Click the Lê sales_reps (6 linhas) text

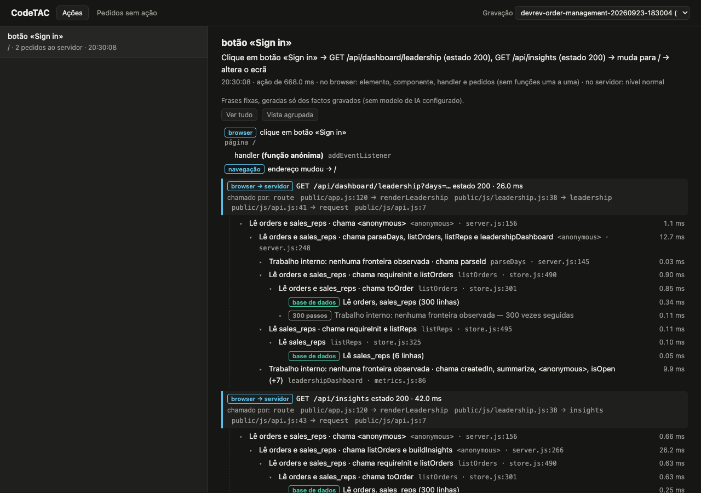tap(383, 356)
